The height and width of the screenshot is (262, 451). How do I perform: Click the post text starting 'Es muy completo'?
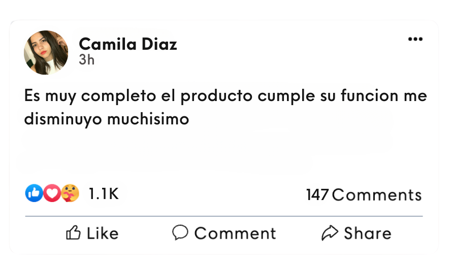(x=225, y=107)
